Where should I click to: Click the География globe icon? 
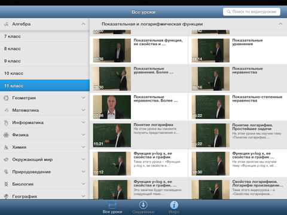point(6,196)
